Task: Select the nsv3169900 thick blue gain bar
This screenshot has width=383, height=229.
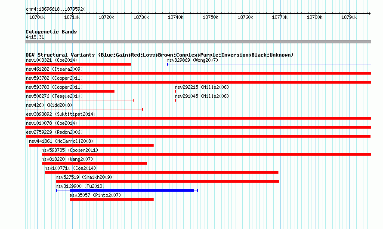Action: point(132,190)
